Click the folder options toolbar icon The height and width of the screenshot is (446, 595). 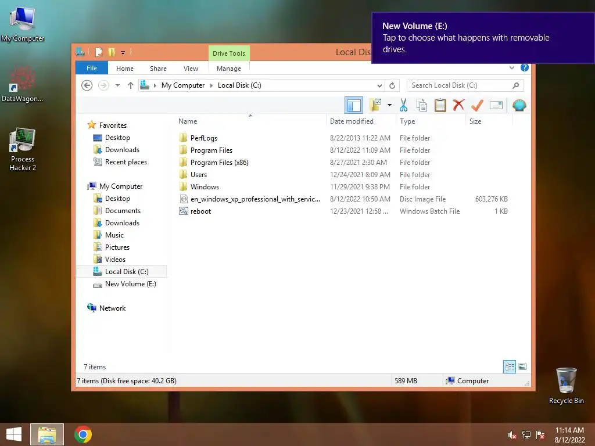375,105
